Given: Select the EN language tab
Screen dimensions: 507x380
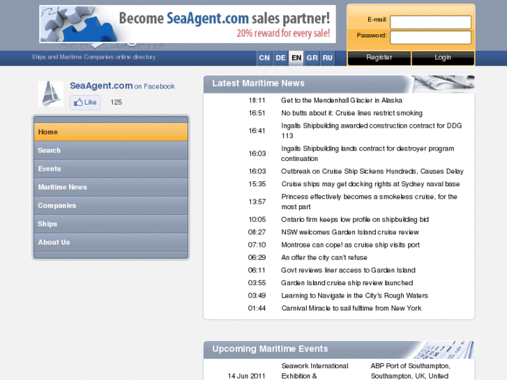Looking at the screenshot, I should pyautogui.click(x=296, y=58).
